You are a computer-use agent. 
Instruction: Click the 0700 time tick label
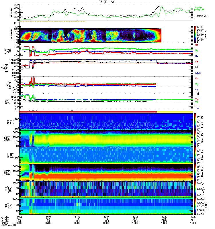[48, 223]
